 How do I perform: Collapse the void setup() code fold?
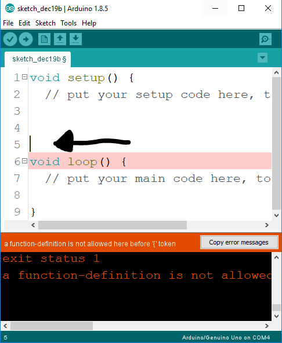pos(25,77)
